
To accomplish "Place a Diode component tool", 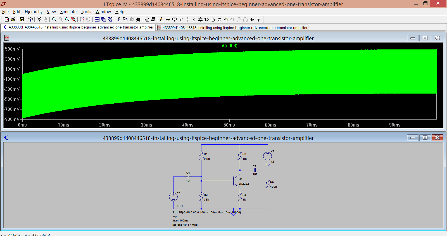I will (x=200, y=20).
